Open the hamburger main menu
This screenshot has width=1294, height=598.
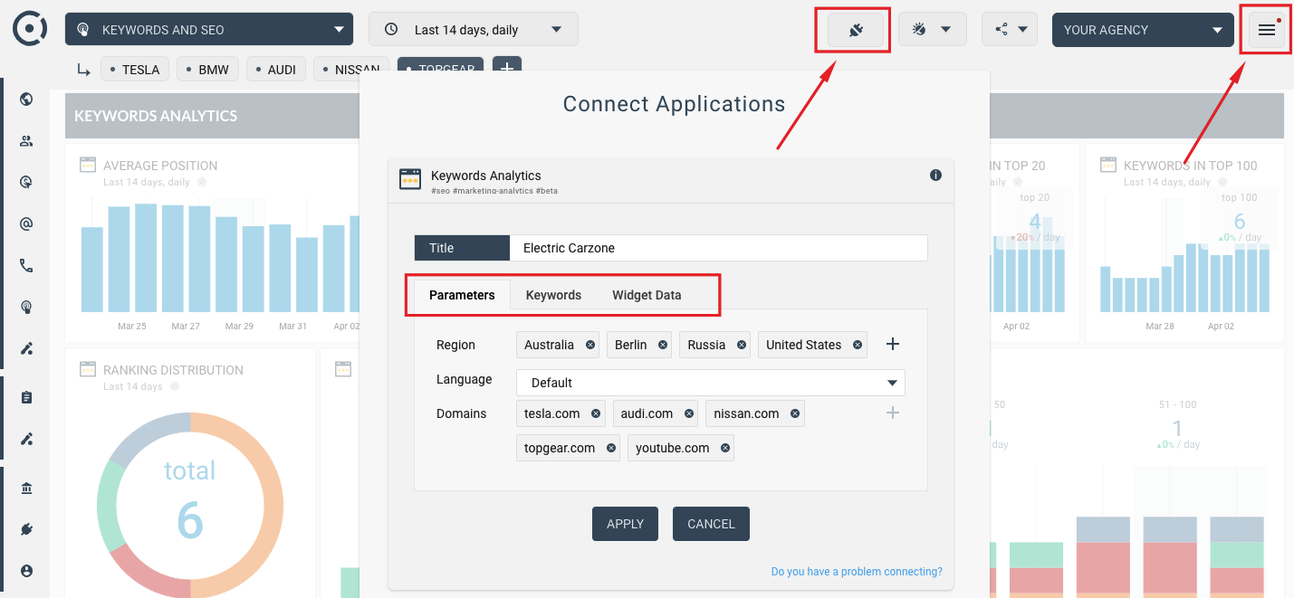pyautogui.click(x=1266, y=30)
